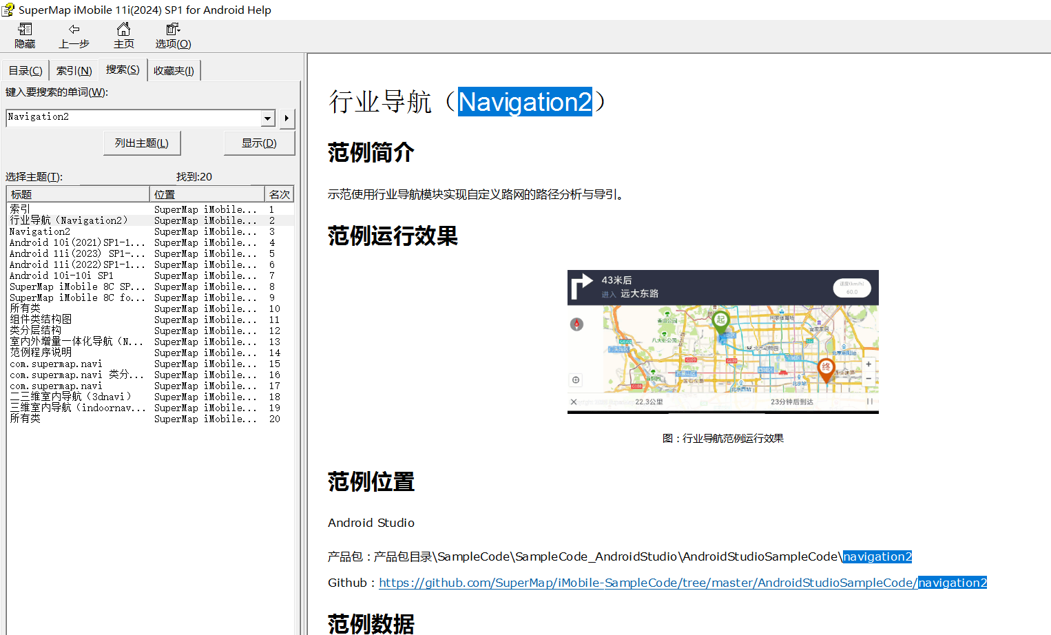The height and width of the screenshot is (635, 1051).
Task: Select the 行业导航（Navigation2） result row
Action: [150, 220]
